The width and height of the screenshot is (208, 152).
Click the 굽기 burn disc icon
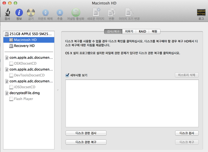click(x=31, y=13)
